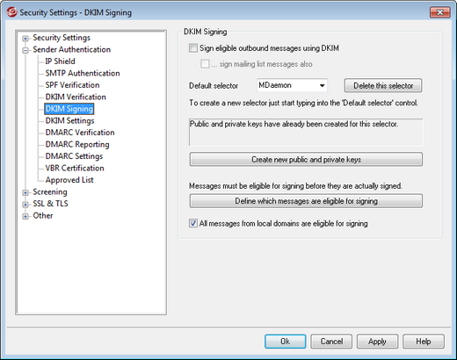Click the MDaemon app icon in title bar
Image resolution: width=457 pixels, height=360 pixels.
click(11, 12)
